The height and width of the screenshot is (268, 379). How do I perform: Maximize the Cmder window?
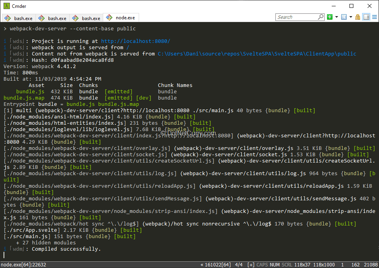[351, 6]
